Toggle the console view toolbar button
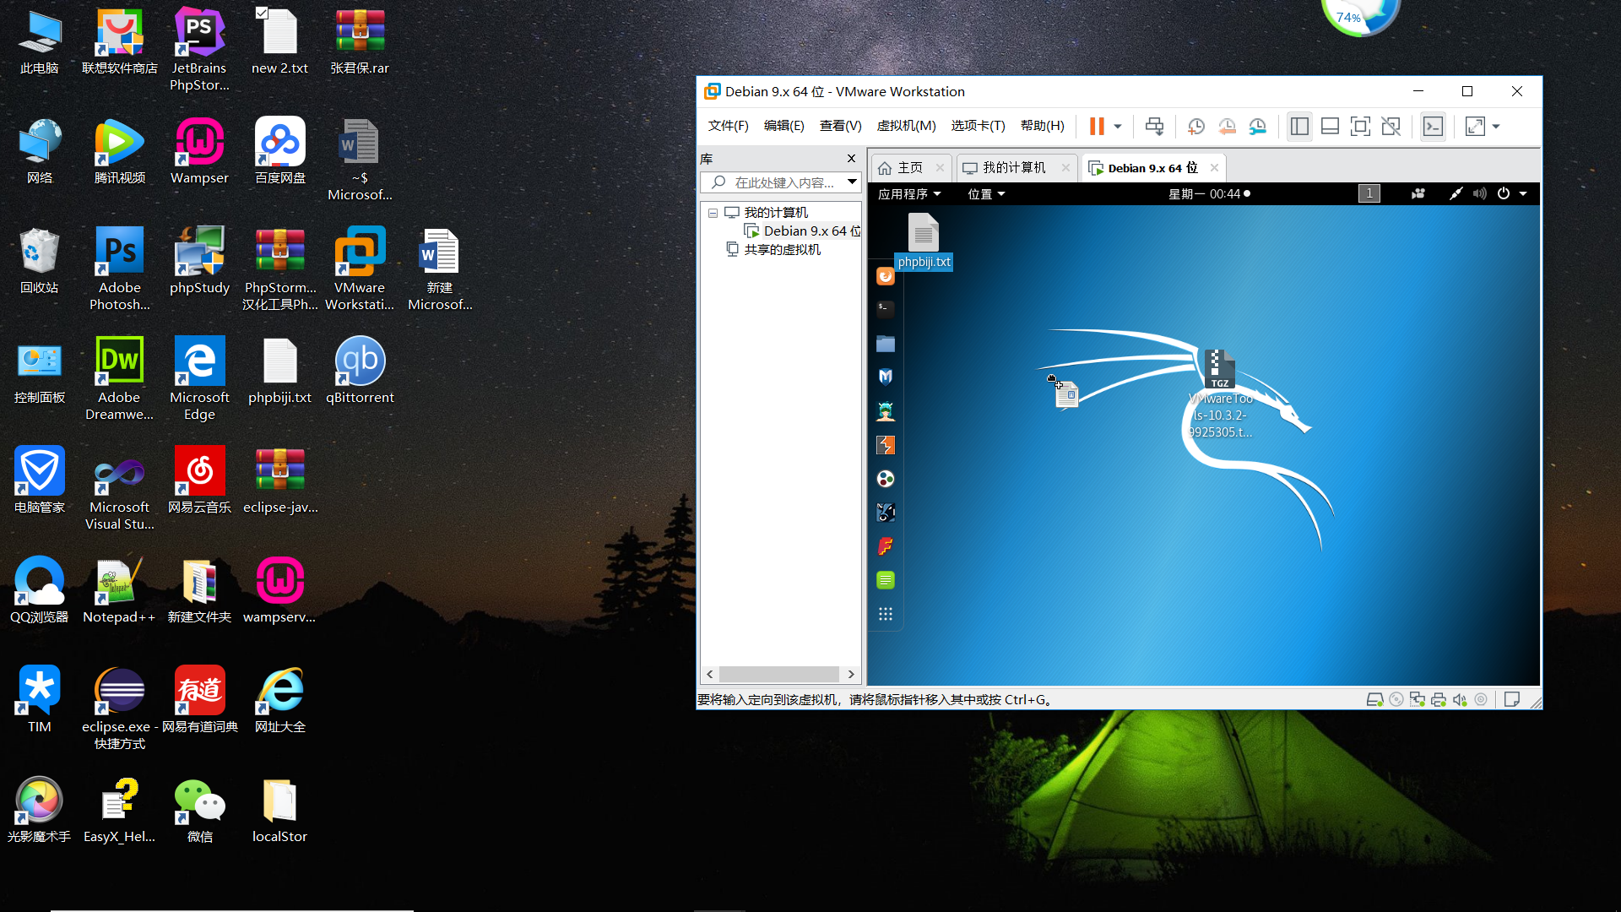The width and height of the screenshot is (1621, 912). (x=1433, y=127)
